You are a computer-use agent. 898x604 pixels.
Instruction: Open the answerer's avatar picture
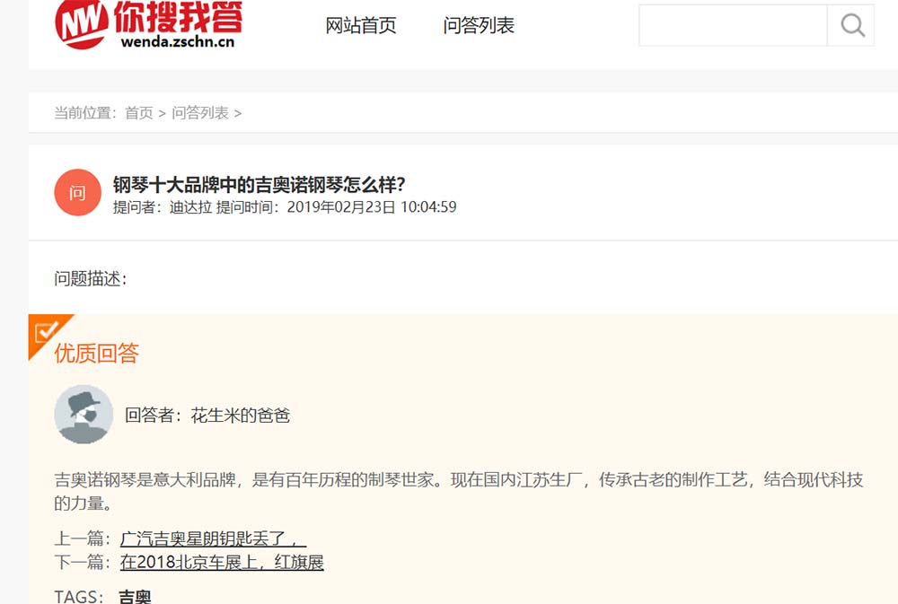click(84, 415)
